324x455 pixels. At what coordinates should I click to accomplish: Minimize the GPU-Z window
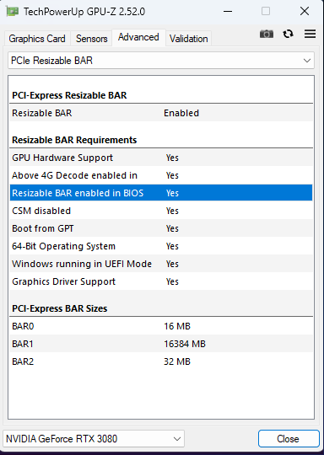click(228, 12)
